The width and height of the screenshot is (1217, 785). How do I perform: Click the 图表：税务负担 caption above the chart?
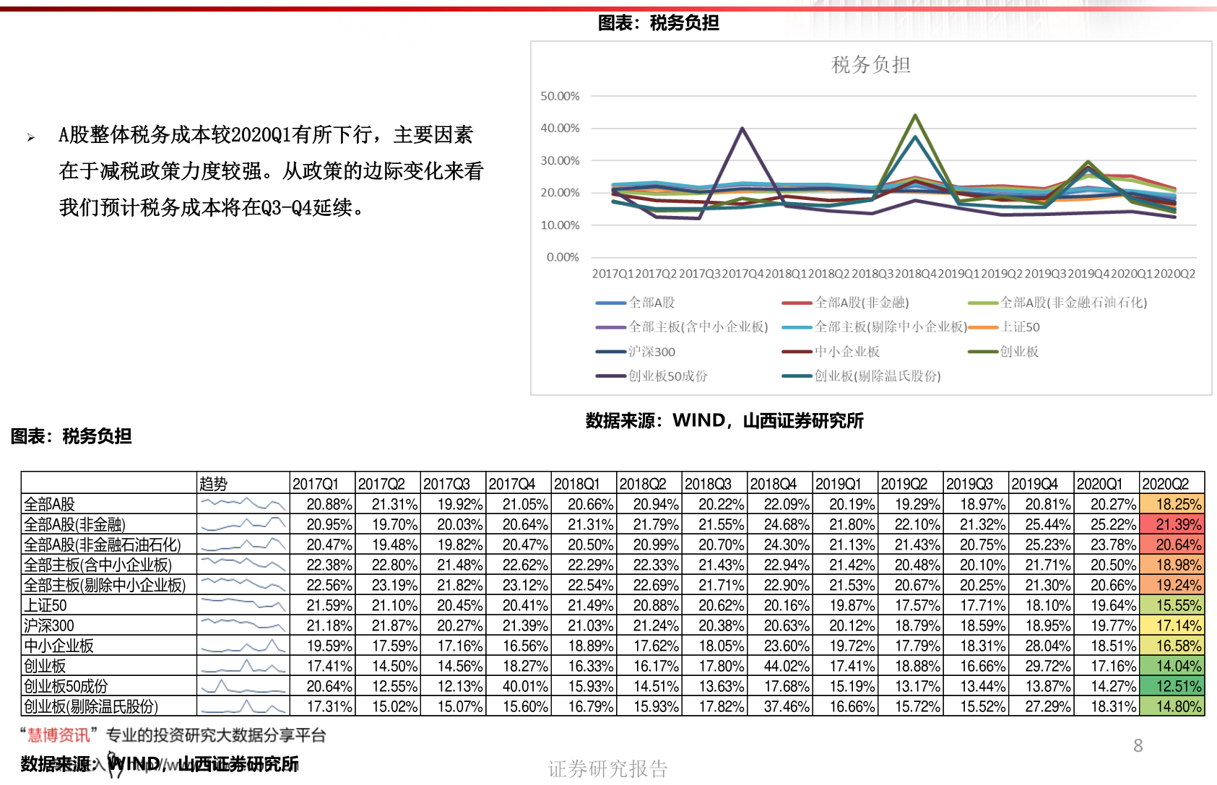[x=658, y=23]
